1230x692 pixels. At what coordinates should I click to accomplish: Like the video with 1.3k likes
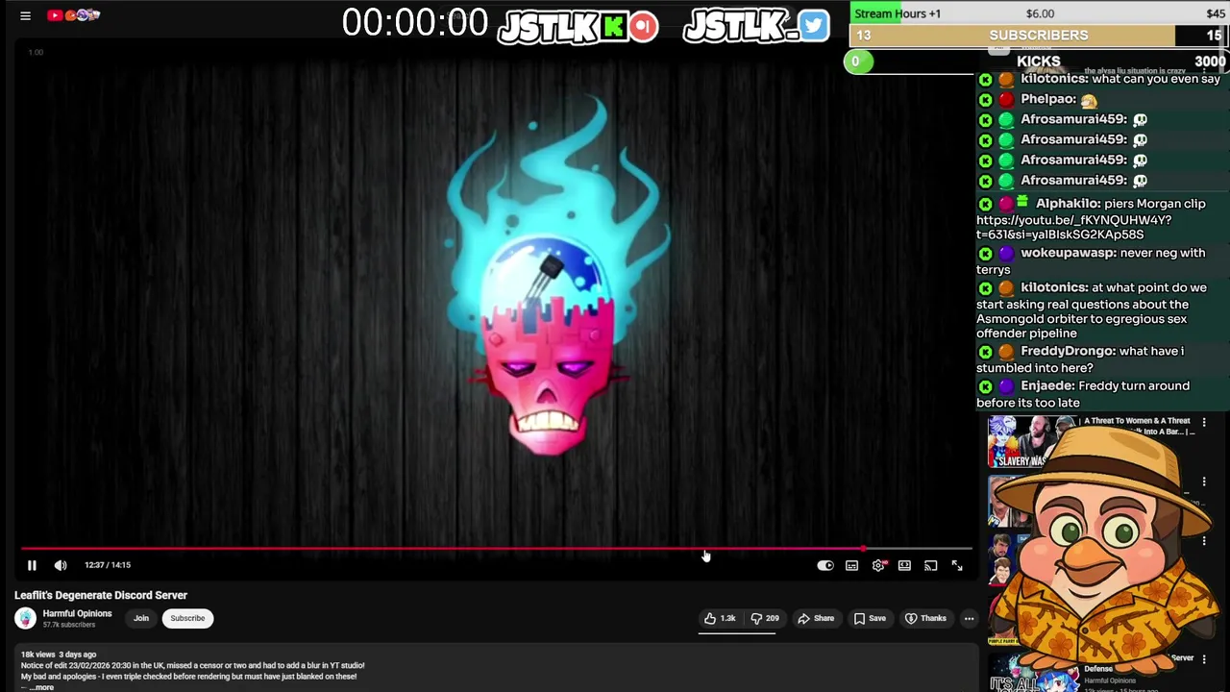(x=720, y=618)
